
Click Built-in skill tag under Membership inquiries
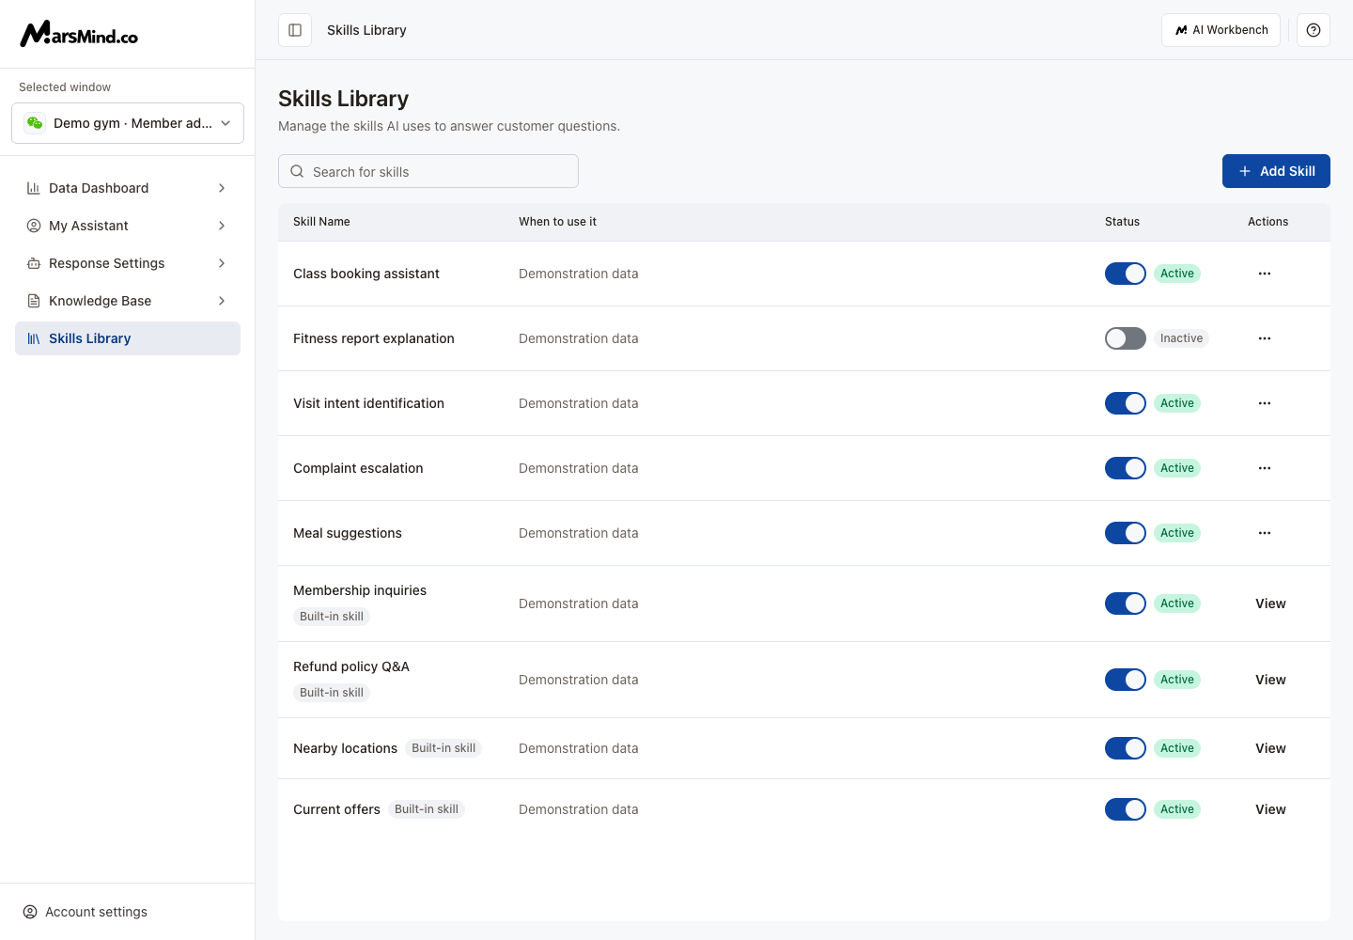click(x=332, y=617)
